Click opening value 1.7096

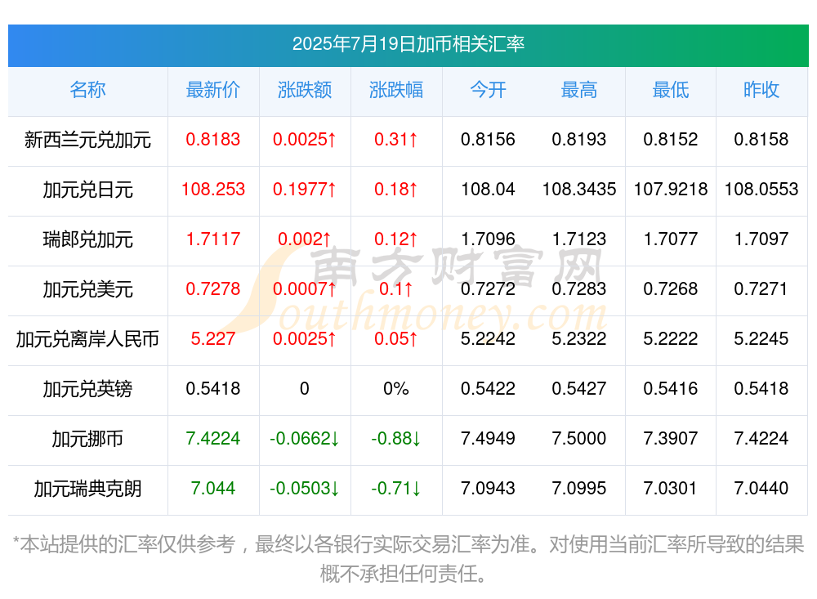coord(488,239)
